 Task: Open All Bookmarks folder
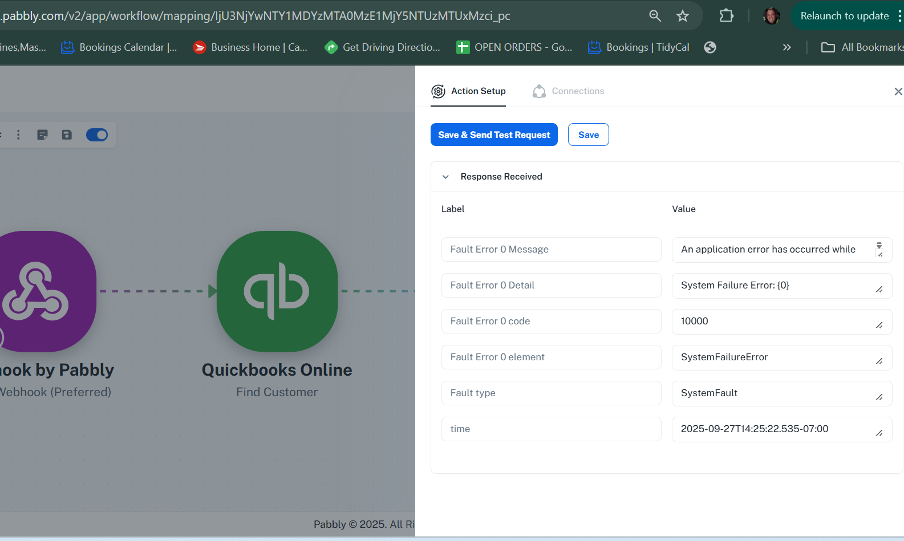pos(862,47)
